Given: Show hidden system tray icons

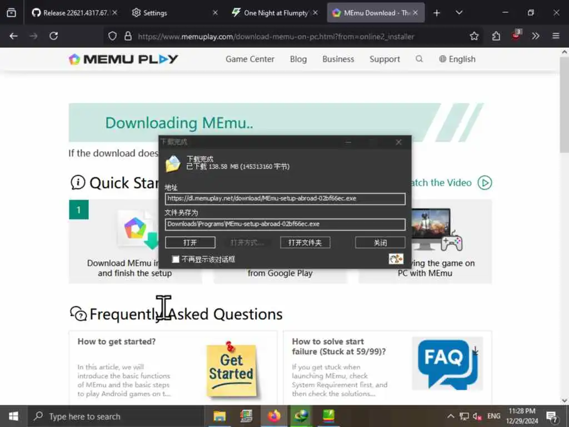Looking at the screenshot, I should pos(451,416).
